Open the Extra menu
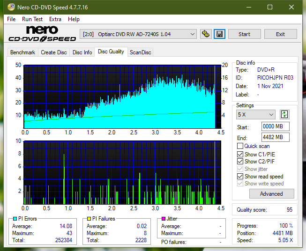The width and height of the screenshot is (306, 251). pos(55,19)
